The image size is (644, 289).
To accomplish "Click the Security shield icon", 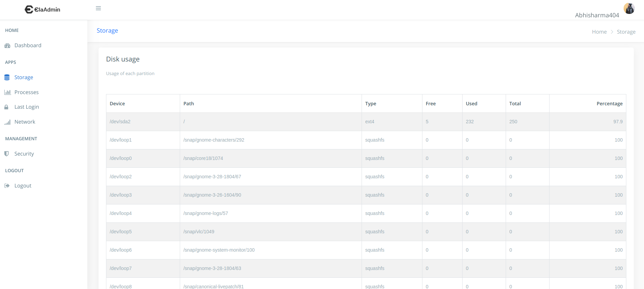I will [6, 154].
